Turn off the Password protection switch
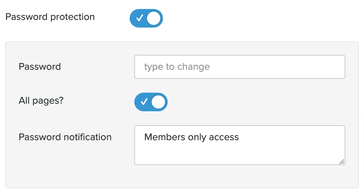The width and height of the screenshot is (364, 194). [x=146, y=18]
